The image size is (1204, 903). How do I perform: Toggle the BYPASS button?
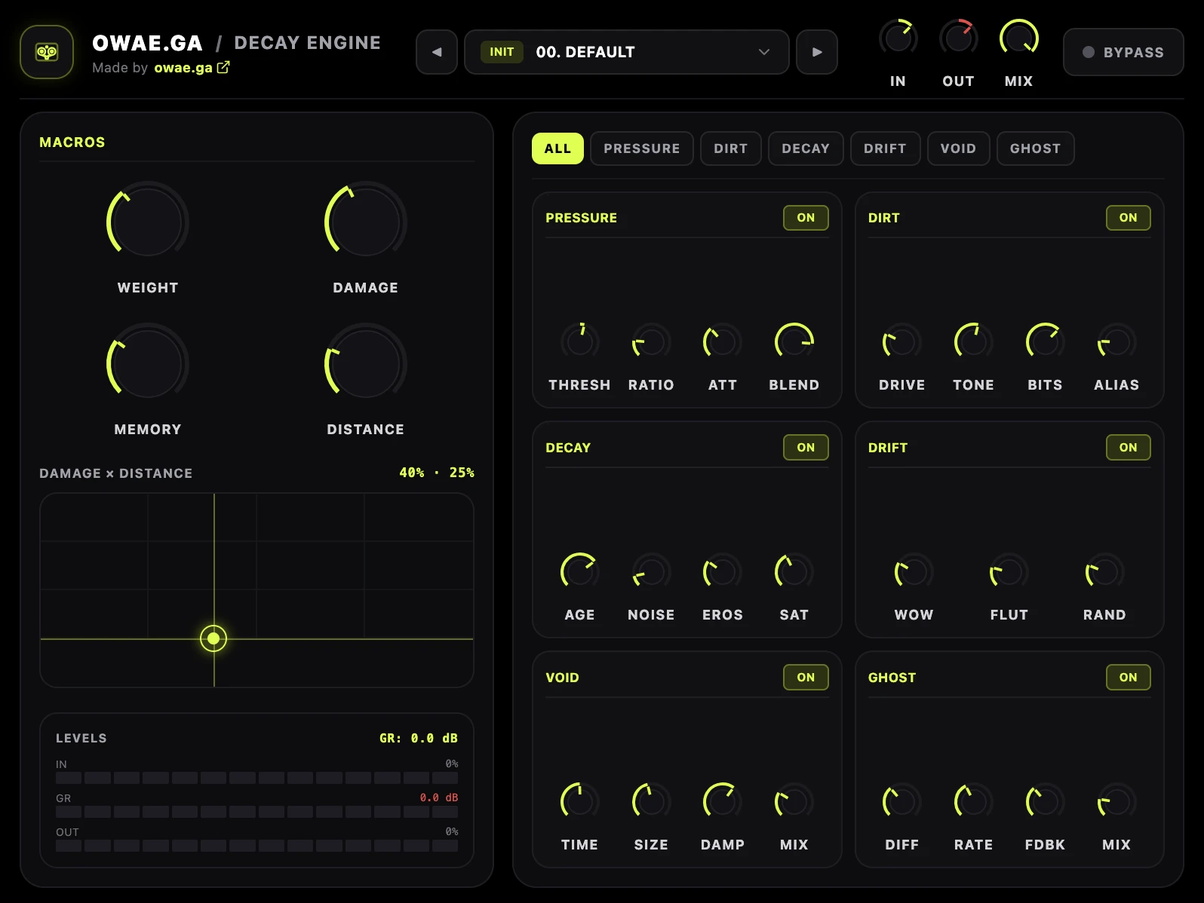(x=1123, y=52)
